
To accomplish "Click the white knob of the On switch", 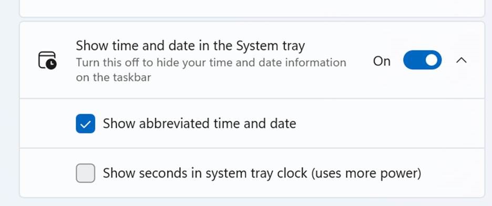I will tap(432, 60).
